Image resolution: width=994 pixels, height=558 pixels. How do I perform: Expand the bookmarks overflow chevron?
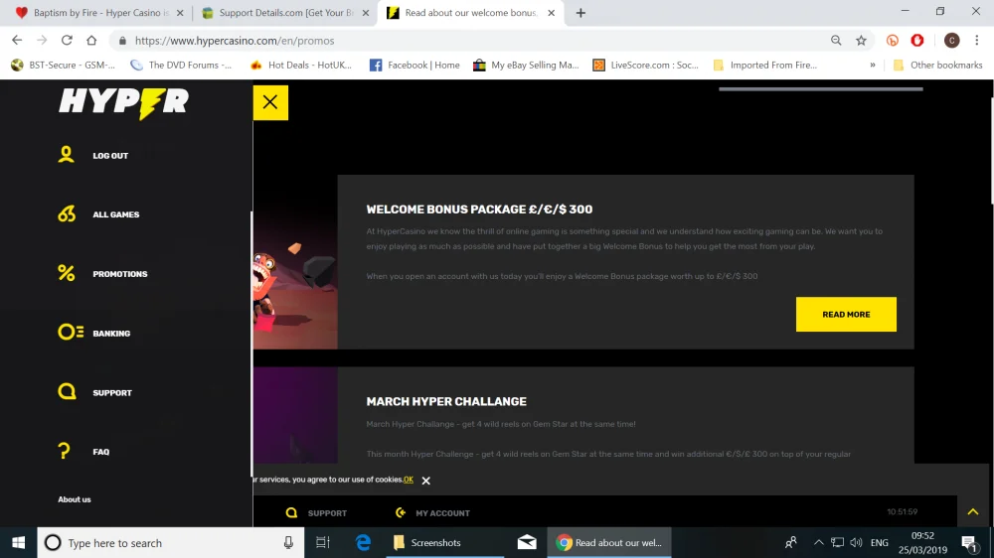click(873, 65)
